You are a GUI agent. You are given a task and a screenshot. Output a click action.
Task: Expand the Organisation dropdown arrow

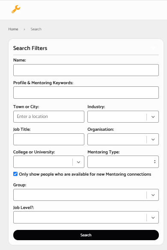153,139
